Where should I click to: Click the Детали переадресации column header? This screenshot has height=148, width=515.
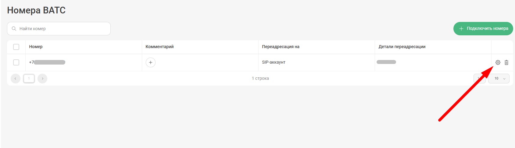coord(402,47)
